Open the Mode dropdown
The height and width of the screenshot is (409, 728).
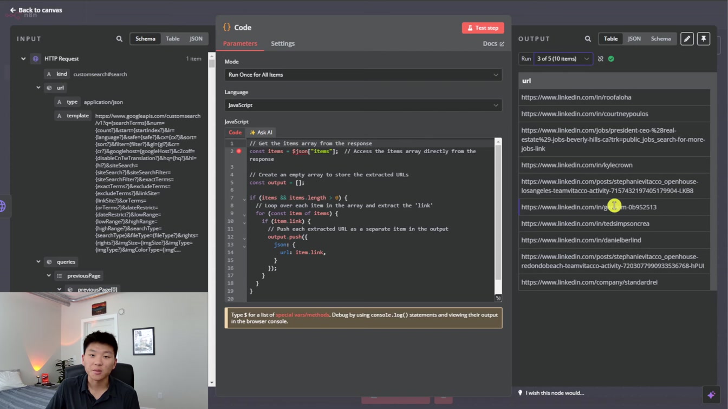pos(363,75)
